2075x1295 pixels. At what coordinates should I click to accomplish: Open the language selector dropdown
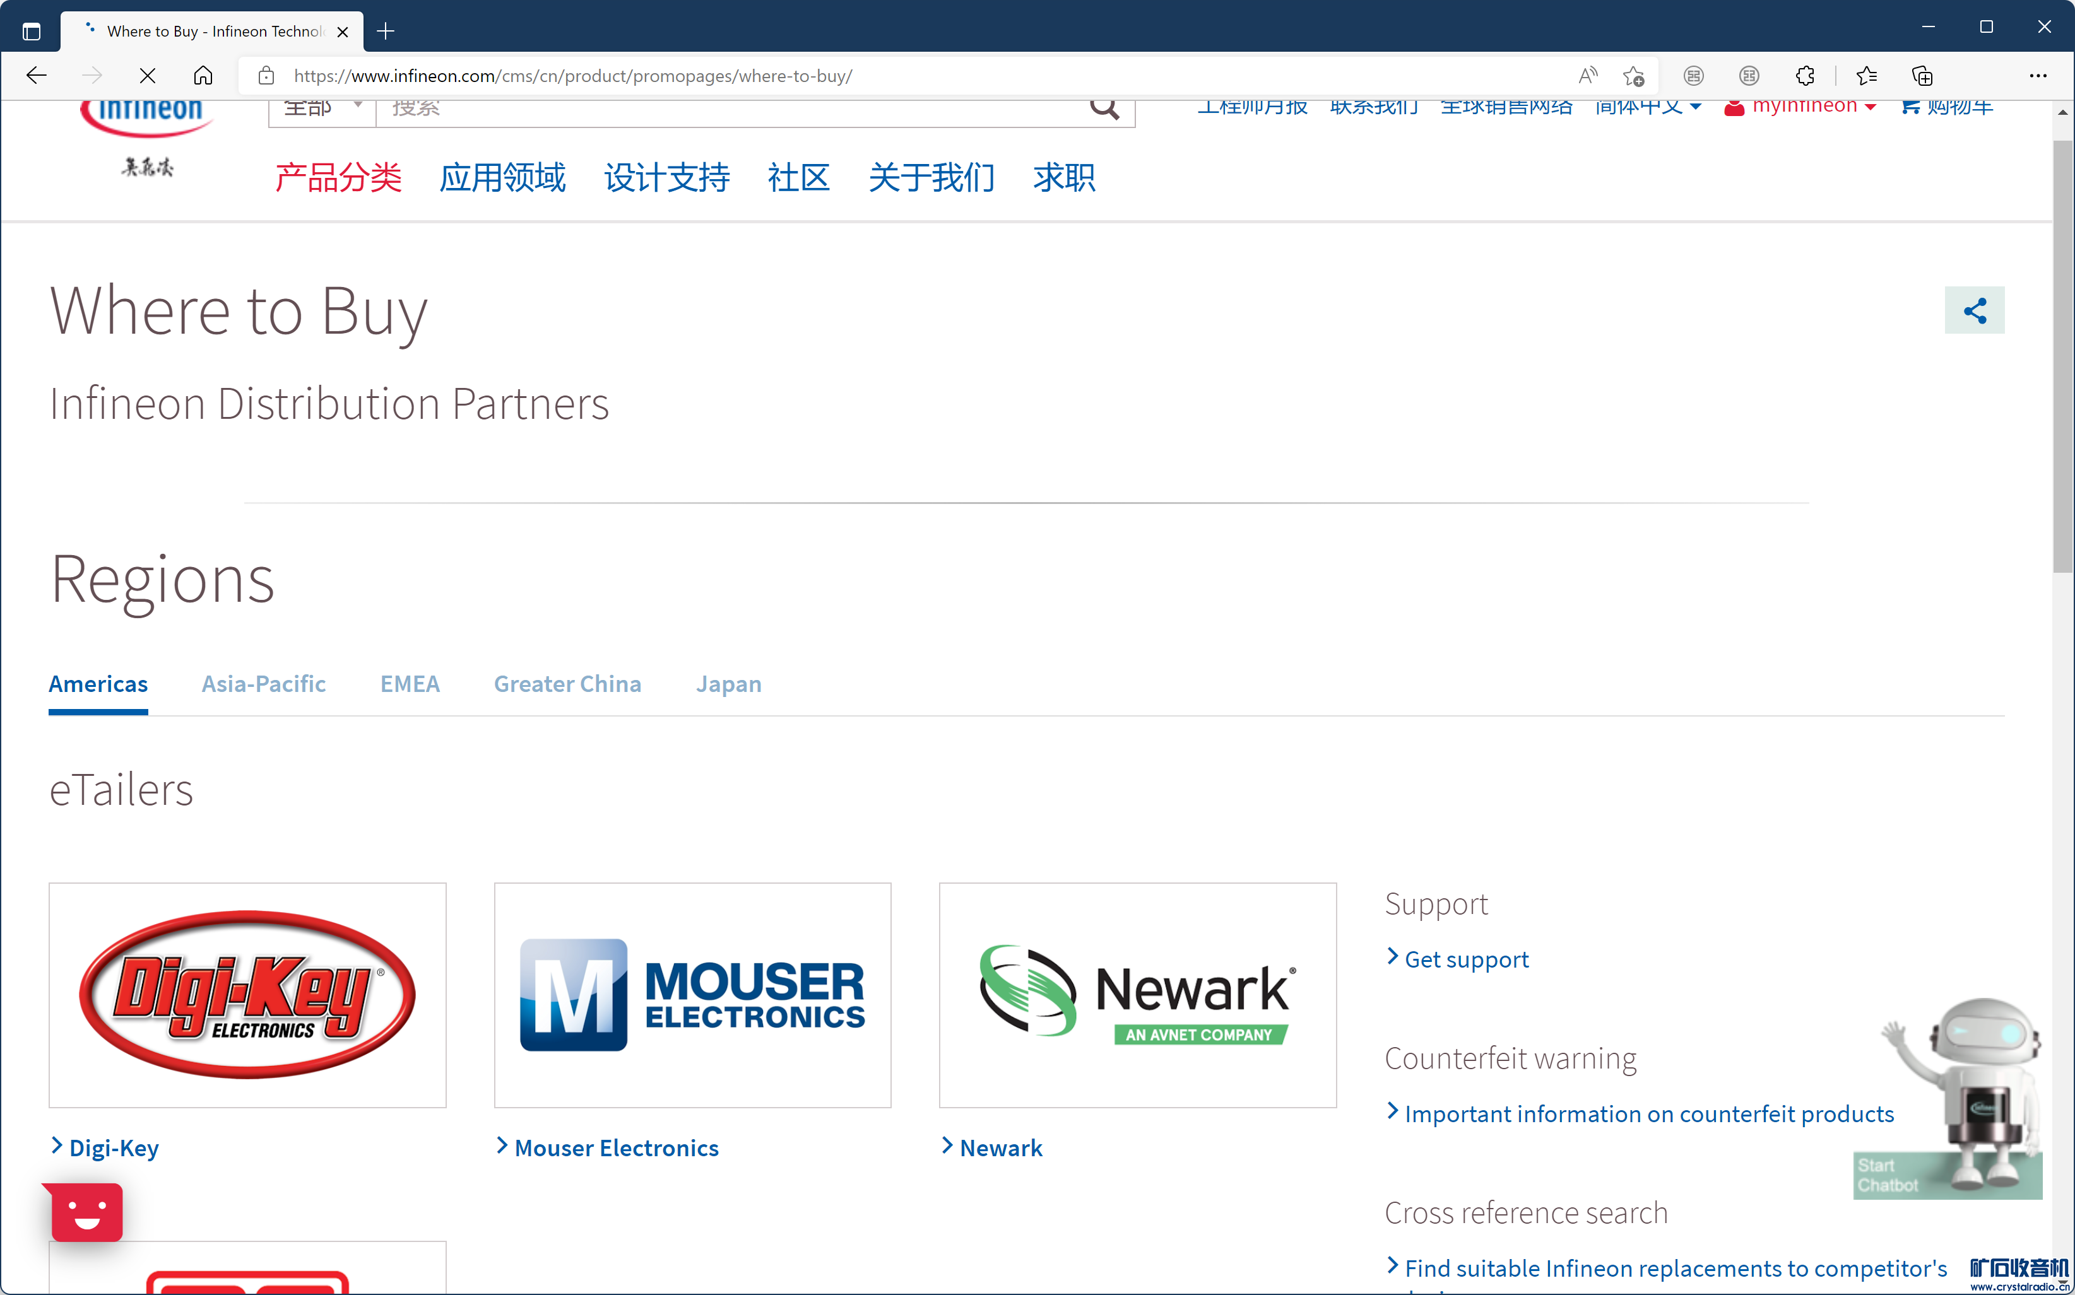coord(1646,107)
